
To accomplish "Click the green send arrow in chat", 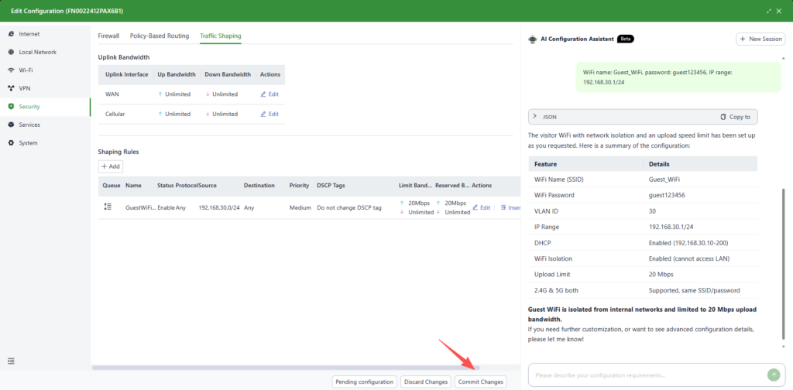I will click(773, 375).
